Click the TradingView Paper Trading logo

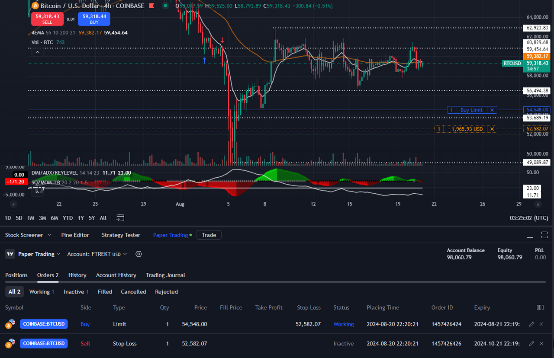pyautogui.click(x=10, y=254)
